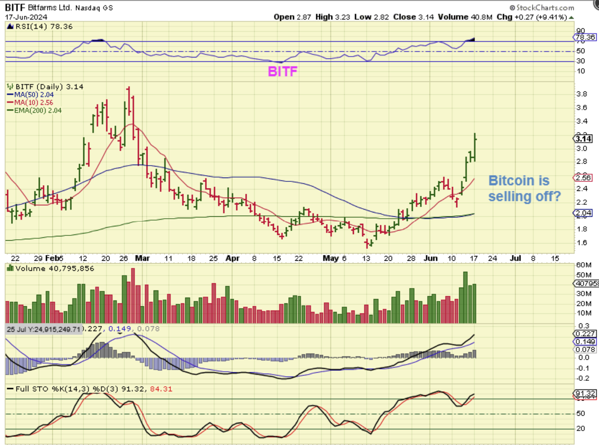599x445 pixels.
Task: Click the RSI indicator mountain icon
Action: coord(9,27)
